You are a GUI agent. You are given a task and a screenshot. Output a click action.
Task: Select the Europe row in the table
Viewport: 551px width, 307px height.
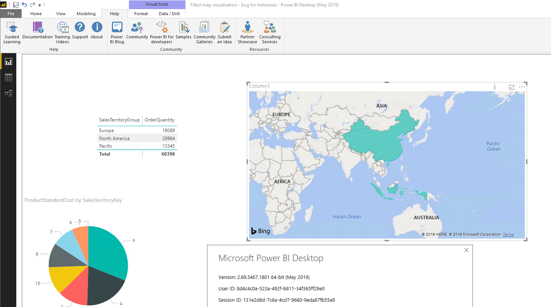tap(137, 131)
